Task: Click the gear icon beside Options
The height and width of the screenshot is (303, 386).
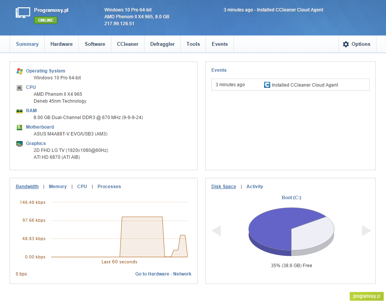Action: (x=346, y=44)
